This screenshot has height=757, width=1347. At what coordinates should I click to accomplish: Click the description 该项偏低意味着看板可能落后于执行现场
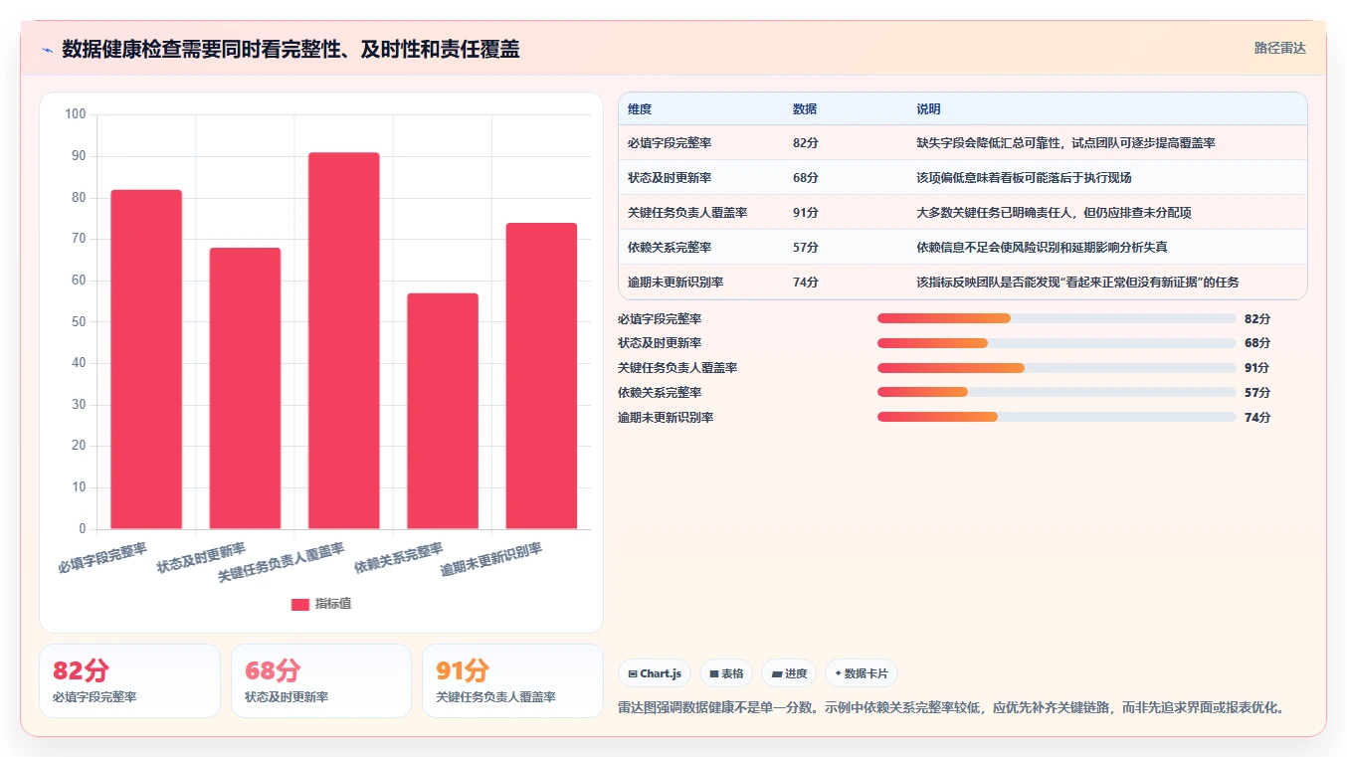click(x=1024, y=178)
